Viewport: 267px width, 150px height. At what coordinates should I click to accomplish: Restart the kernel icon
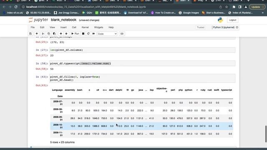click(88, 34)
